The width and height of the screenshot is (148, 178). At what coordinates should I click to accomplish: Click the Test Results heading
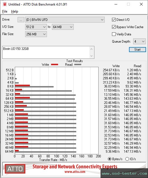click(75, 61)
